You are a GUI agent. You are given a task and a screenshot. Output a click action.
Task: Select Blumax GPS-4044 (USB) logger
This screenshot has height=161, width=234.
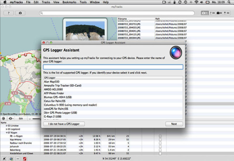point(113,97)
